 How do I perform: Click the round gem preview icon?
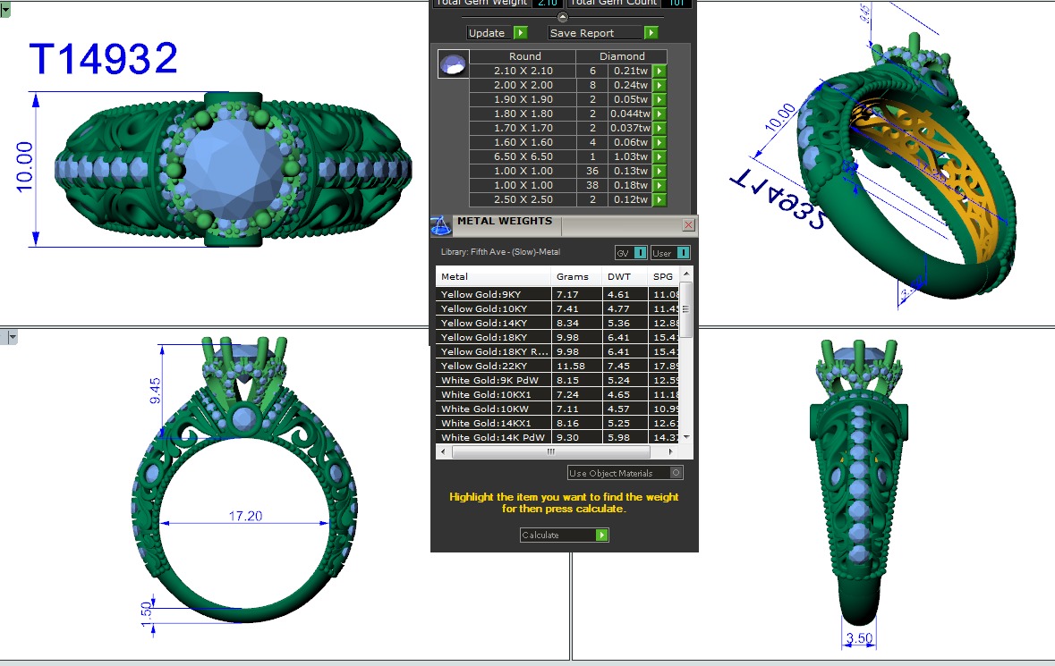(x=453, y=64)
